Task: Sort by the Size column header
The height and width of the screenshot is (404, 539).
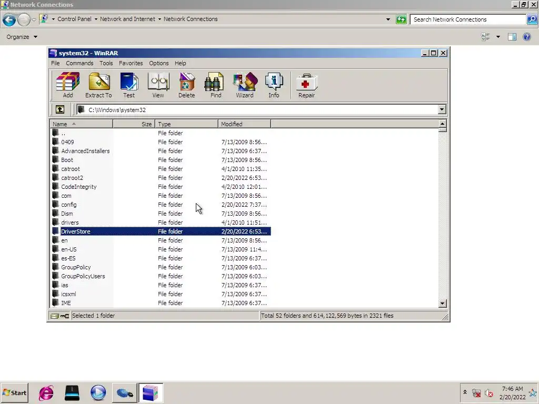Action: pos(134,124)
